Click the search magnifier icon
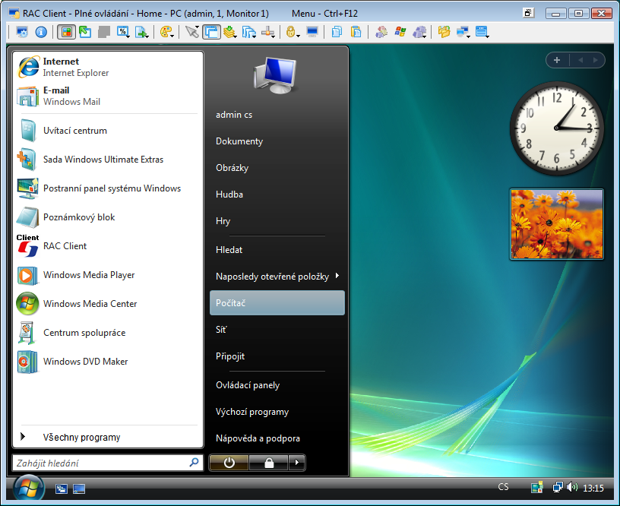 coord(194,463)
